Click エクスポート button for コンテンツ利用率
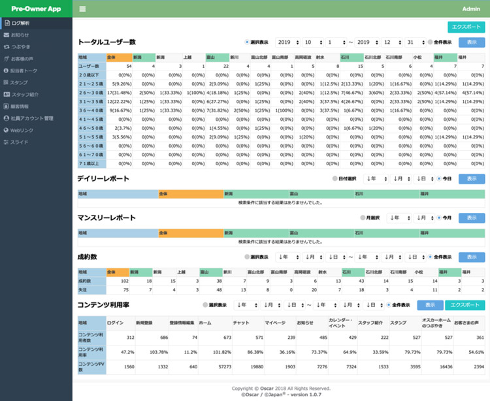Screen dimensions: 490x401 click(x=465, y=305)
